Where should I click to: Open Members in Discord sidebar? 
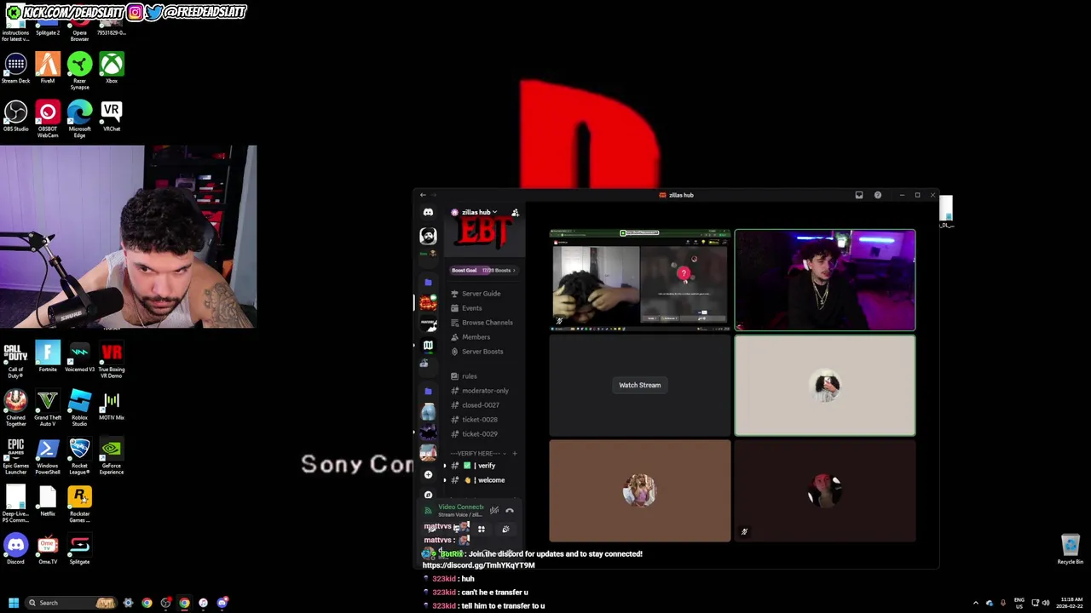[476, 337]
